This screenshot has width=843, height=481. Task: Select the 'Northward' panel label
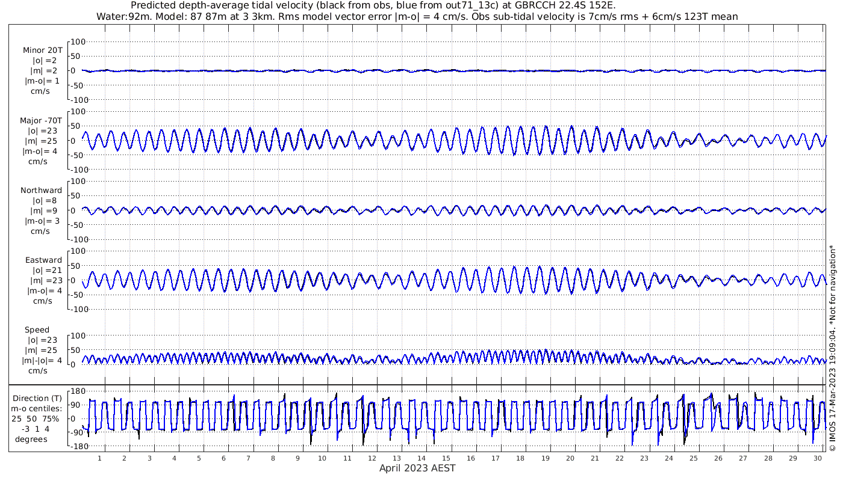(41, 191)
